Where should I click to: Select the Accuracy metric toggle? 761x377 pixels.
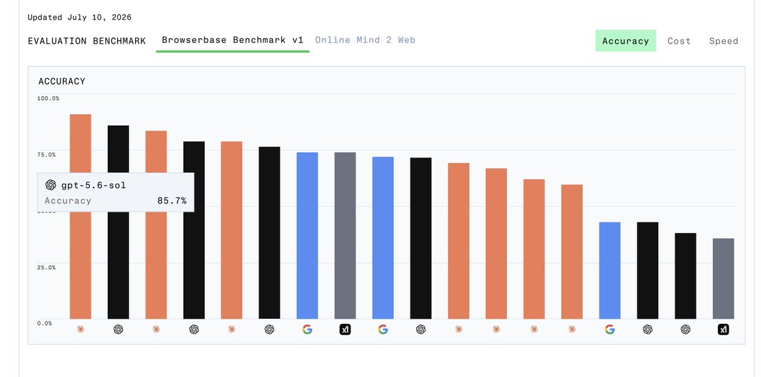626,41
